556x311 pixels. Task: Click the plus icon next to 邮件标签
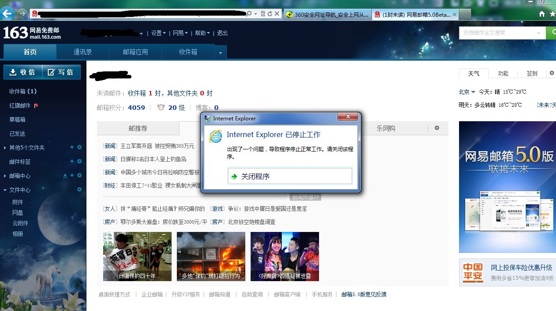point(72,161)
